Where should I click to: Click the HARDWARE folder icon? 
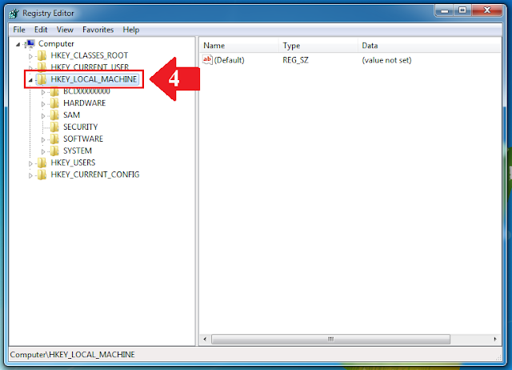point(54,103)
